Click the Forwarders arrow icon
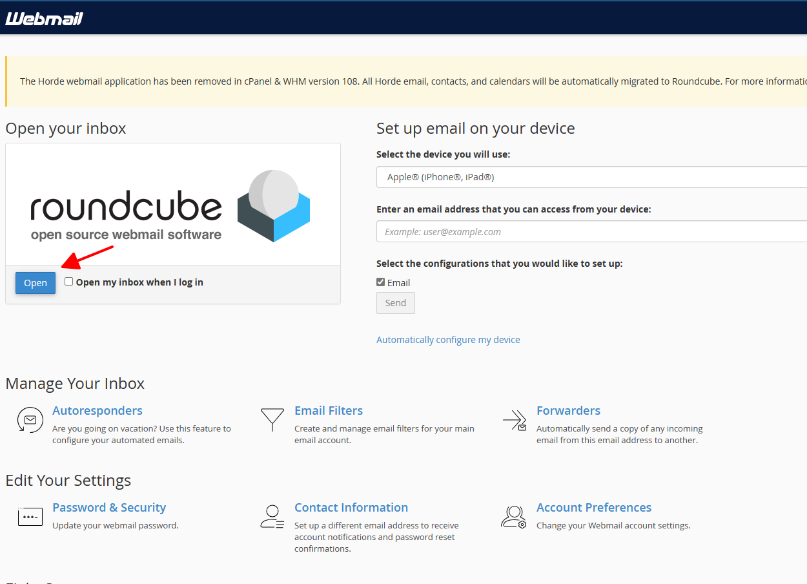This screenshot has height=584, width=807. 515,421
